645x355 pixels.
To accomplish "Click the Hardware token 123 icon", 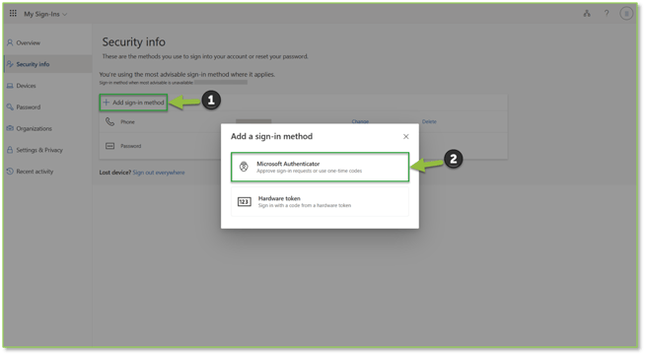I will coord(245,201).
